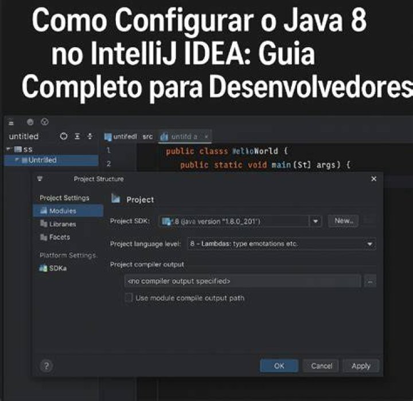Click the ss folder icon in tree
This screenshot has width=413, height=401.
[18, 150]
